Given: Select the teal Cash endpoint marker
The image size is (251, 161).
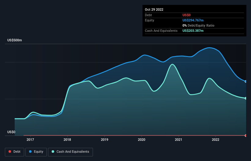Looking at the screenshot, I should coord(246,98).
